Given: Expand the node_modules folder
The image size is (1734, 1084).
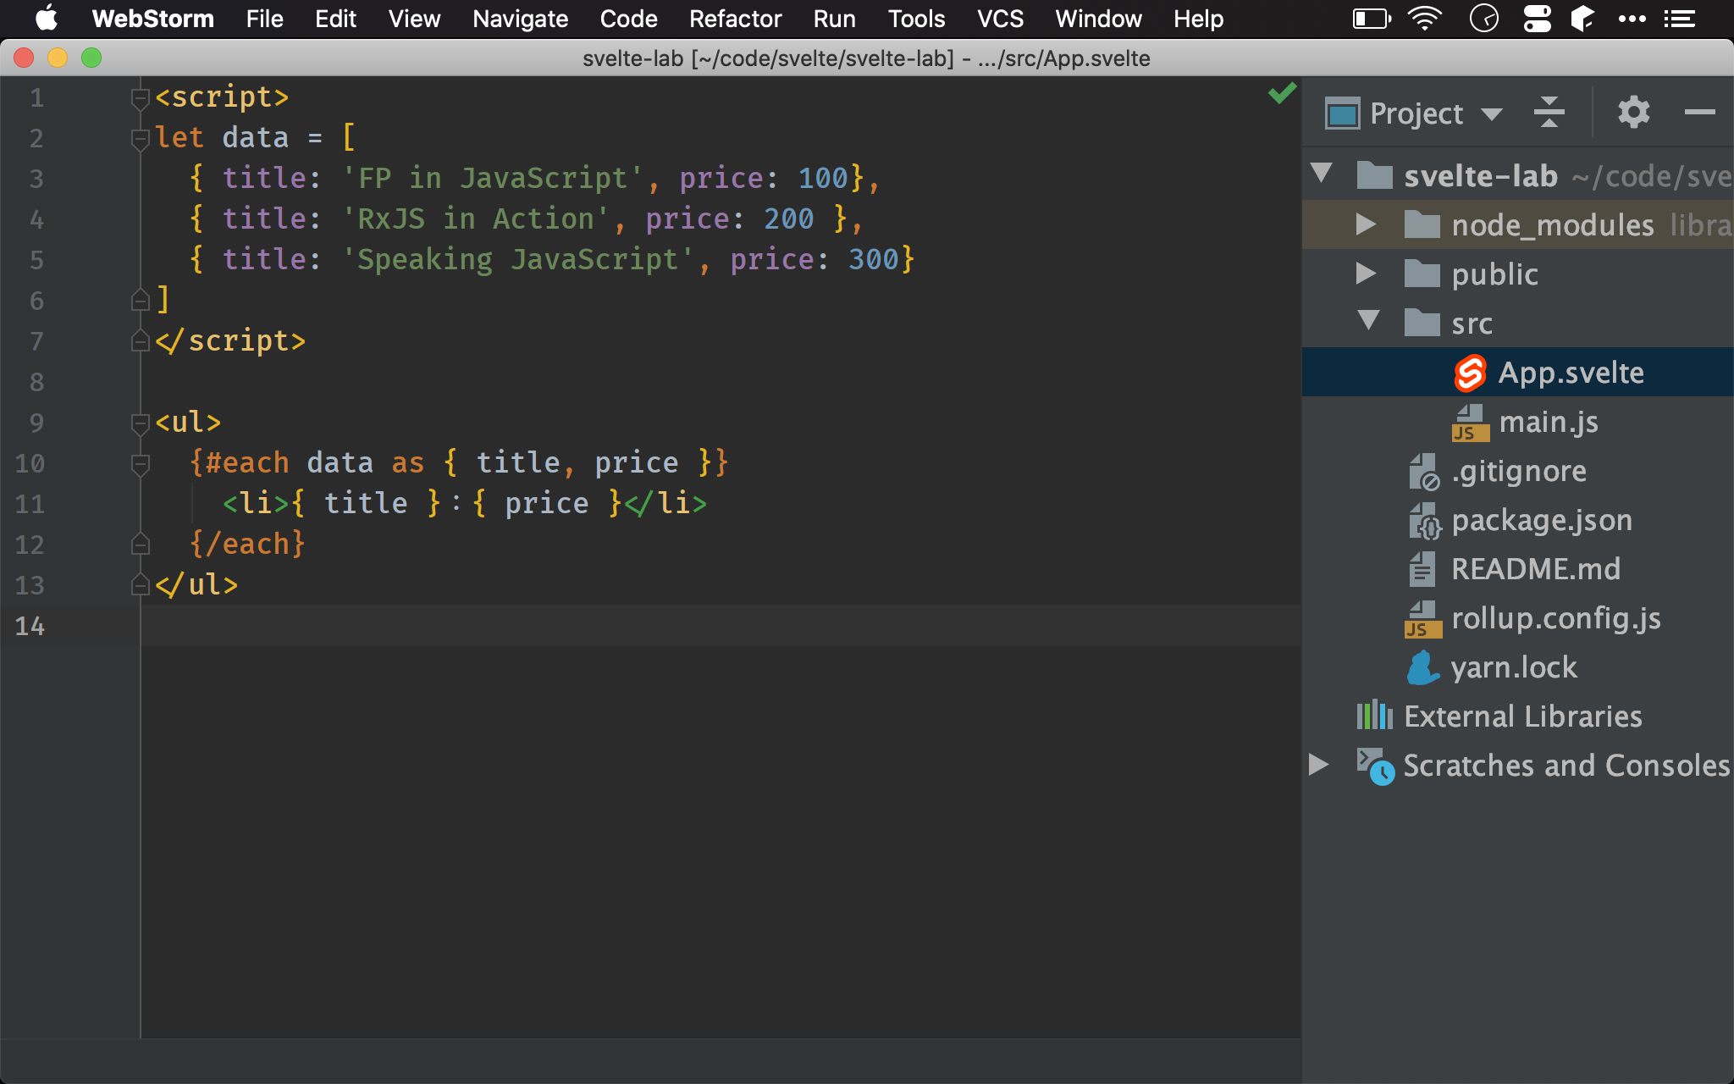Looking at the screenshot, I should coord(1366,224).
